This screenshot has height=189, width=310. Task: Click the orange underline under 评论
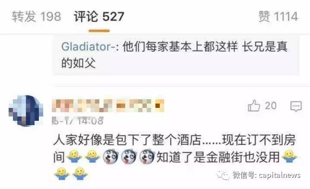click(x=99, y=31)
